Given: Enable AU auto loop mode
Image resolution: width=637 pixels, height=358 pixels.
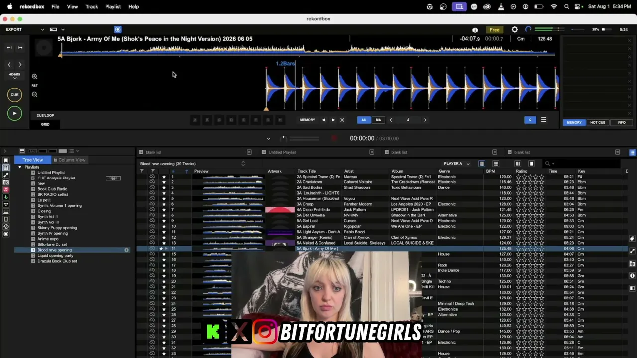Looking at the screenshot, I should click(364, 120).
